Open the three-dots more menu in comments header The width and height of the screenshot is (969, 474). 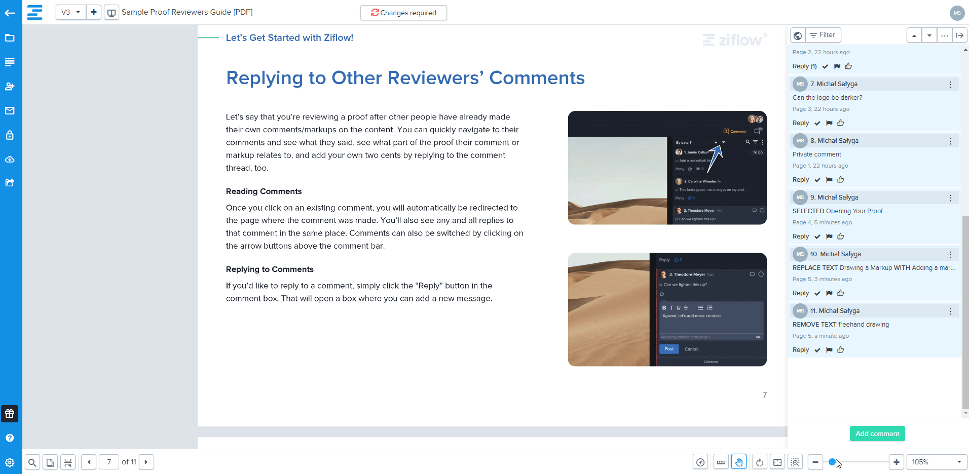coord(944,35)
